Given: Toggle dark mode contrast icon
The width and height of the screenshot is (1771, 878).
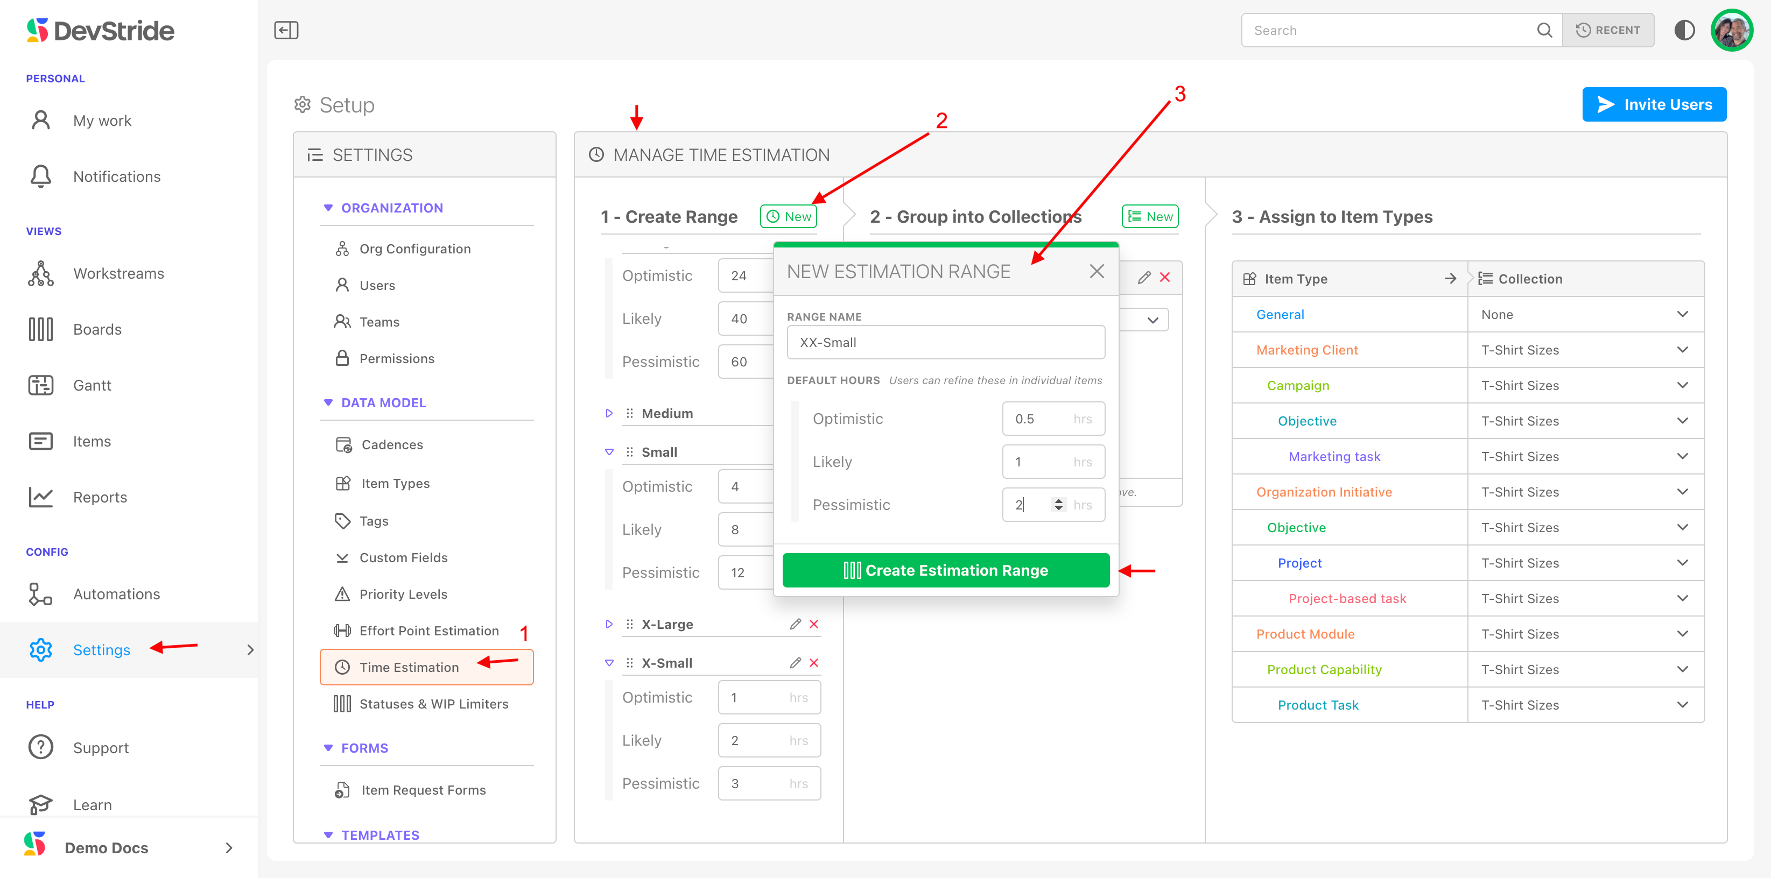Looking at the screenshot, I should [1684, 30].
